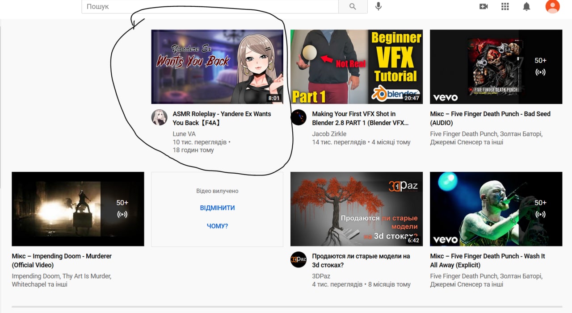Open the 3DPaz red tree thumbnail
The width and height of the screenshot is (572, 313).
(357, 209)
